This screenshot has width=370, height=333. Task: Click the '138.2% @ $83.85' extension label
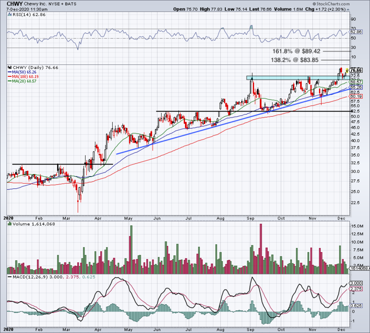click(294, 60)
